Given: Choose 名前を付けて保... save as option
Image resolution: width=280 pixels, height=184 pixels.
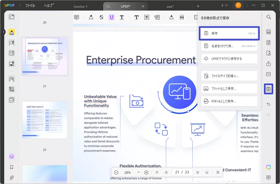Looking at the screenshot, I should 229,46.
